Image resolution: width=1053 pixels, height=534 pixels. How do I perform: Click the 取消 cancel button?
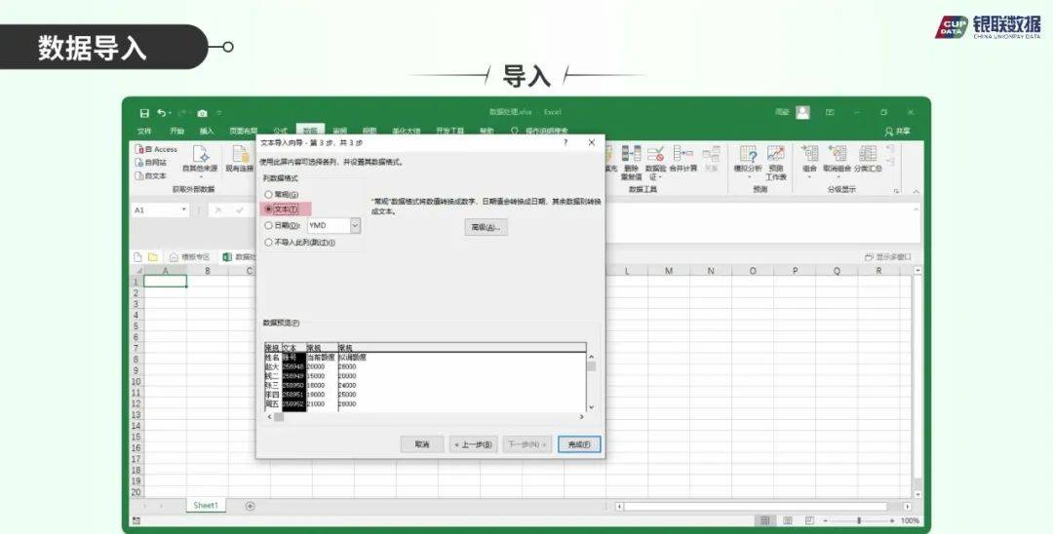(x=422, y=444)
